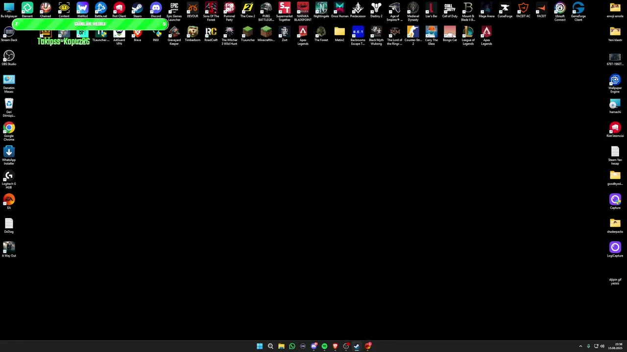Select the Google Chrome desktop icon
Image resolution: width=627 pixels, height=352 pixels.
click(x=9, y=132)
